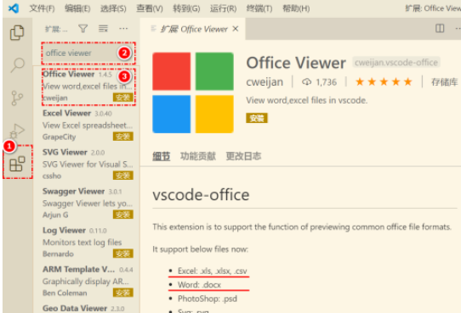Open extensions panel more actions ellipsis
Image resolution: width=461 pixels, height=313 pixels.
123,29
